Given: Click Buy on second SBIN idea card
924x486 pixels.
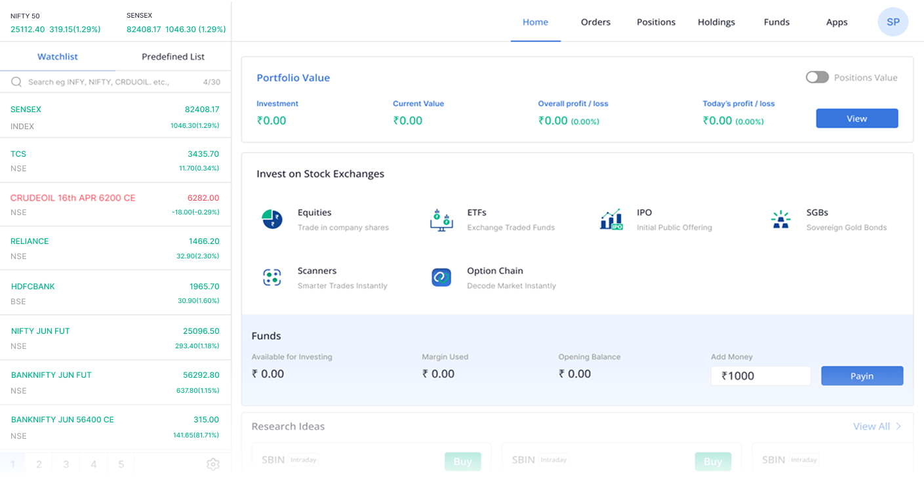Looking at the screenshot, I should [713, 461].
